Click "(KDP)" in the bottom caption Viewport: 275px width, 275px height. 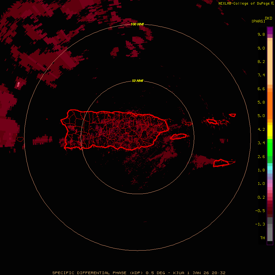[x=137, y=273]
